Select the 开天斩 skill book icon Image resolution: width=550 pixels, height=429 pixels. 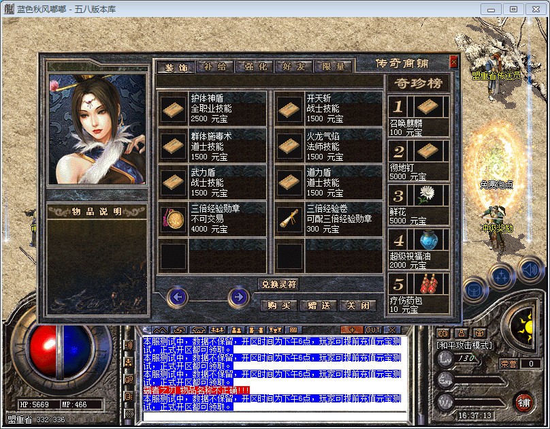pos(289,108)
